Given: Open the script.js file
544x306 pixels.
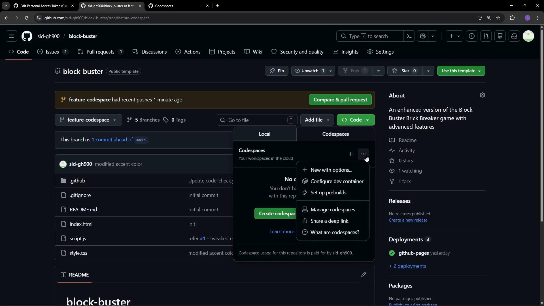Looking at the screenshot, I should 78,239.
